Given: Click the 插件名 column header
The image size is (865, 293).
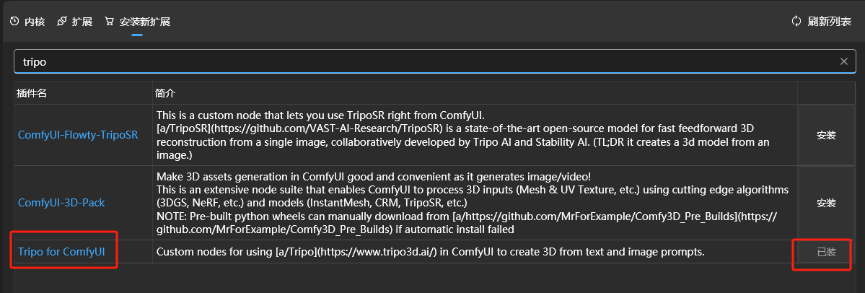Looking at the screenshot, I should (32, 92).
